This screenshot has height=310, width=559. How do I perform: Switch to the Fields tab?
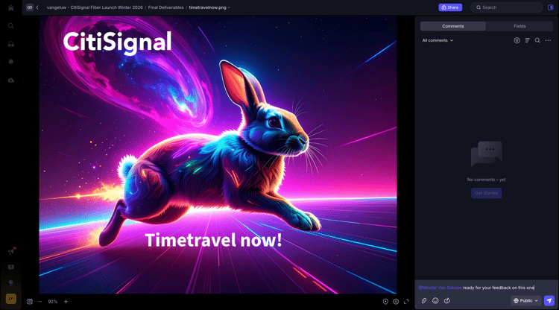pos(519,26)
